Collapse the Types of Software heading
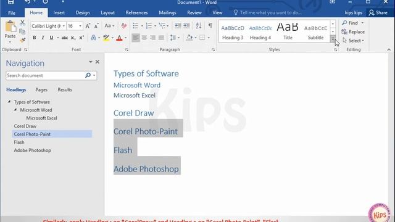The width and height of the screenshot is (395, 222). [x=9, y=101]
